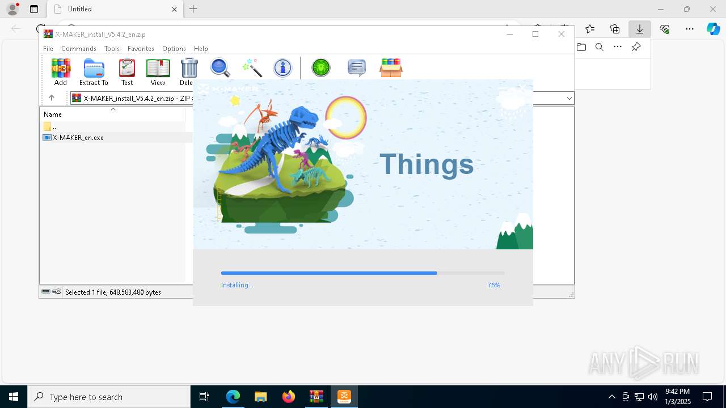Open more options in downloads panel
726x408 pixels.
[618, 47]
